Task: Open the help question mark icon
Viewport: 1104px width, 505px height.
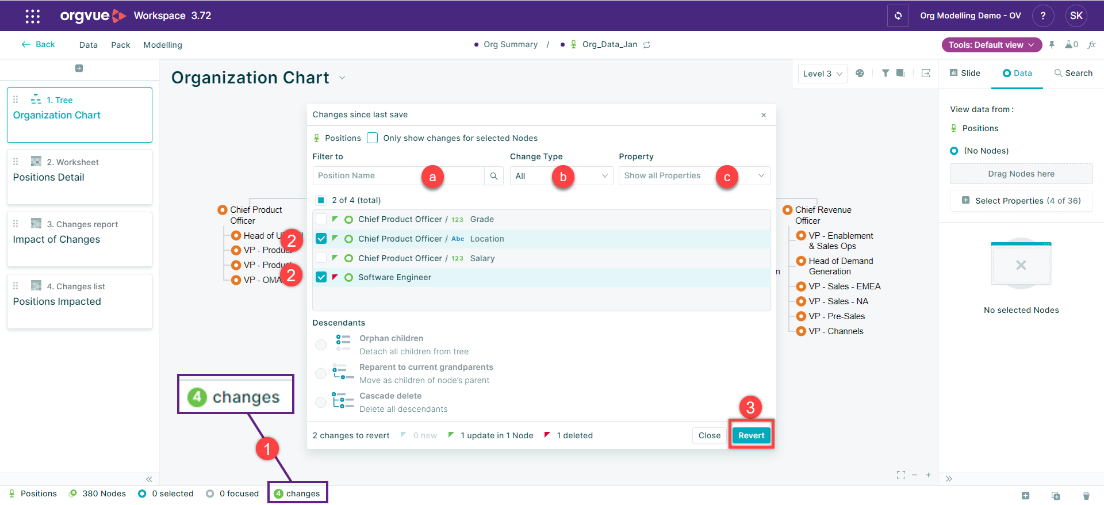Action: tap(1042, 16)
